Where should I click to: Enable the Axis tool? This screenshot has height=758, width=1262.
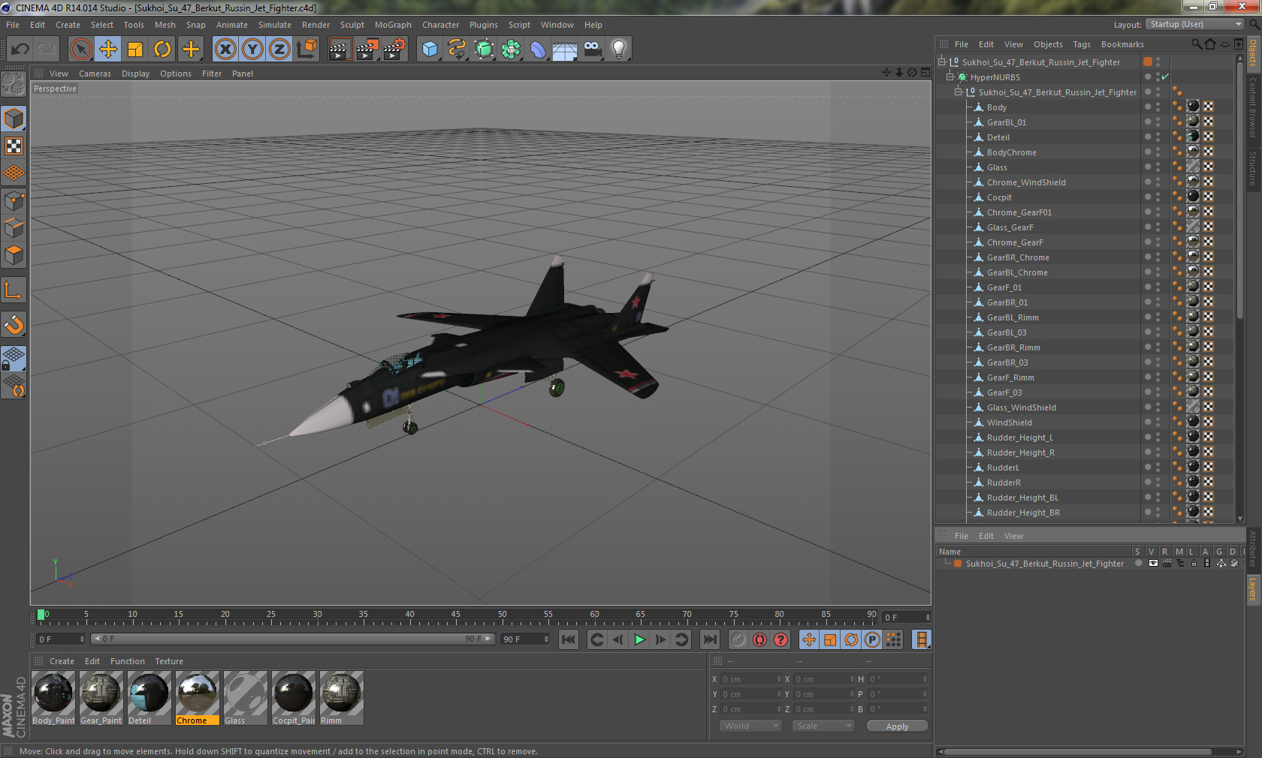[x=14, y=290]
